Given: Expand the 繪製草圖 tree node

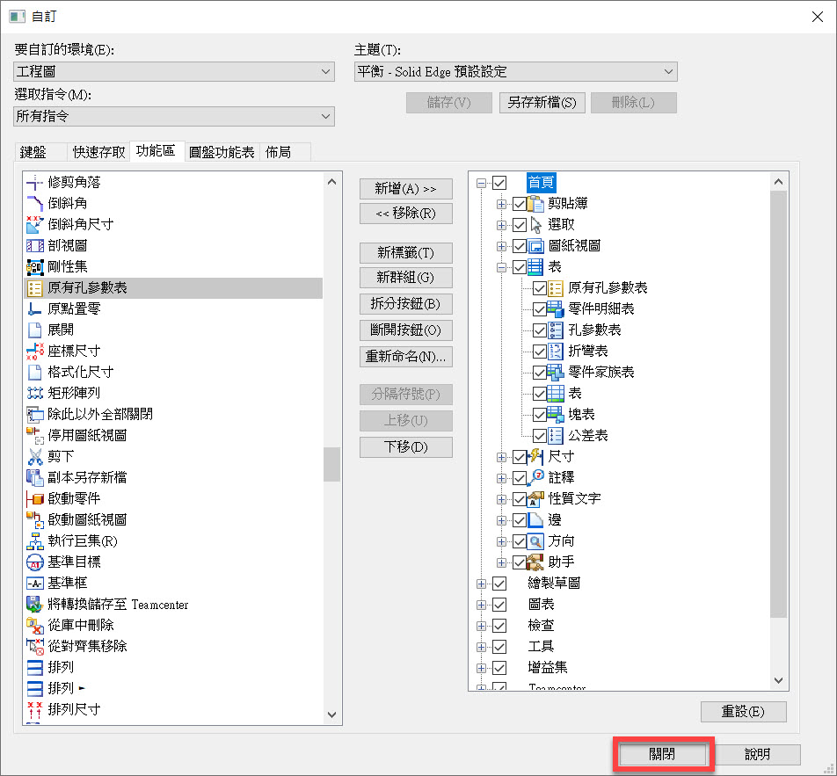Looking at the screenshot, I should pos(481,583).
